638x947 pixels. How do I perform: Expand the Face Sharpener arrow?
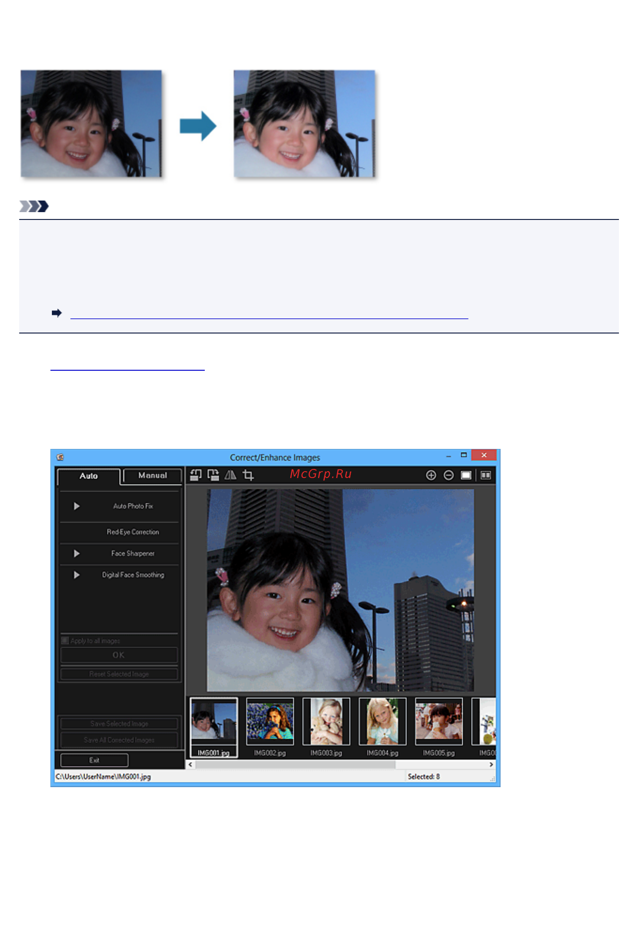[77, 553]
